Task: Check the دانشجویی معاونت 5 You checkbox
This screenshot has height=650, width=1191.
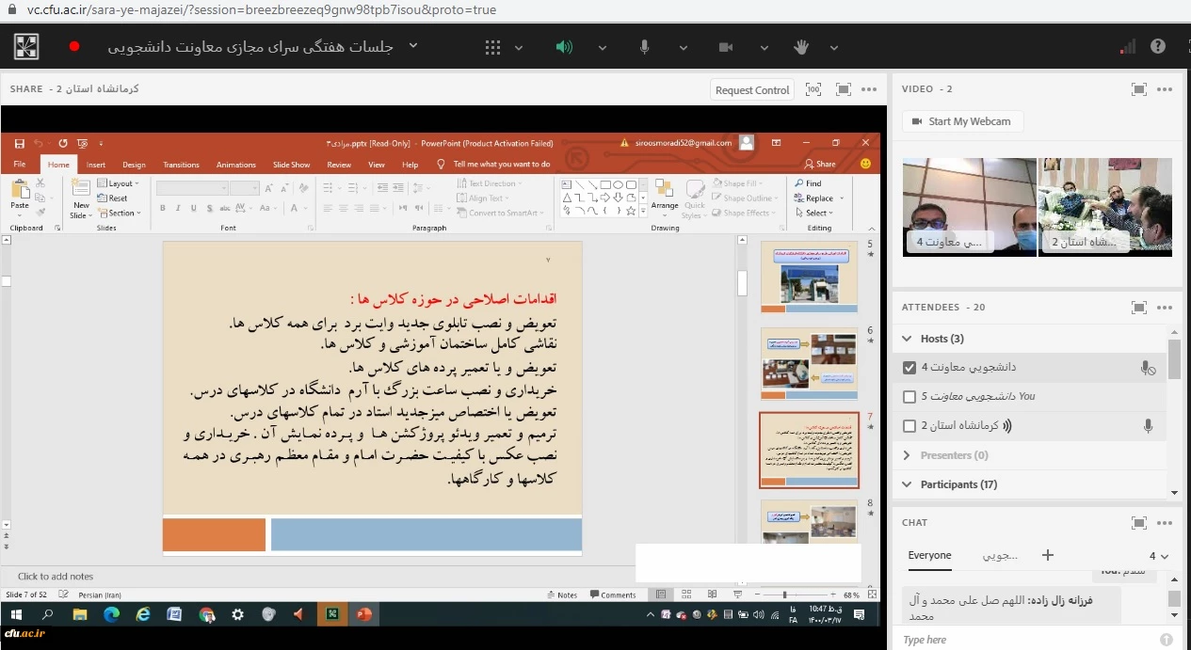Action: (909, 397)
